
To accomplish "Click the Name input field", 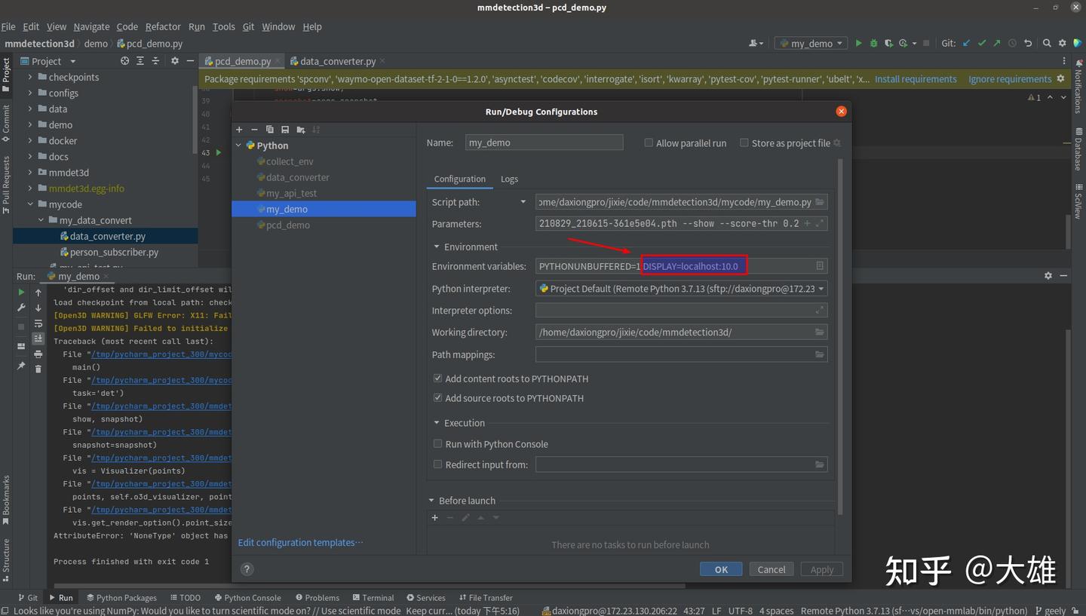I will [544, 143].
